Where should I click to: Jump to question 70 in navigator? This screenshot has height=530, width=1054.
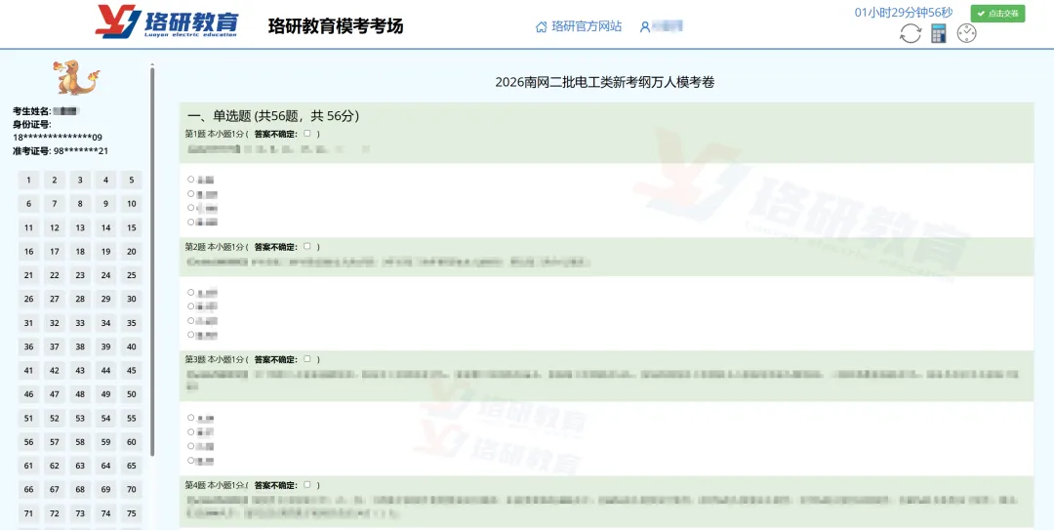pyautogui.click(x=132, y=490)
